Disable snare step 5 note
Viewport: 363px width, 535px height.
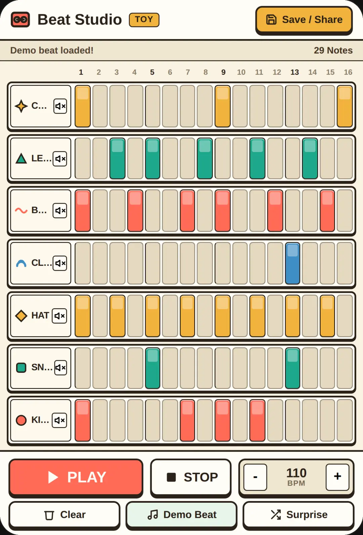[153, 368]
